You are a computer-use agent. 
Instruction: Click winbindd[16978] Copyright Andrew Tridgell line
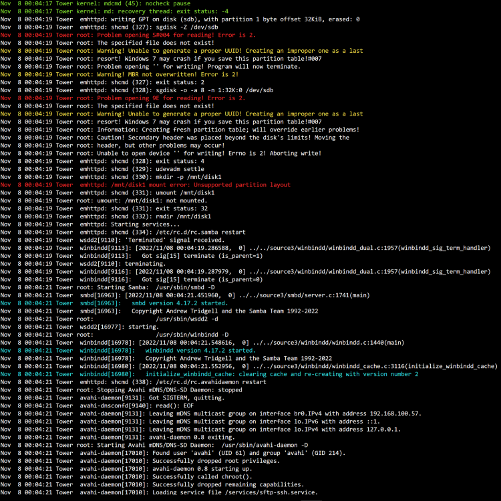(166, 359)
